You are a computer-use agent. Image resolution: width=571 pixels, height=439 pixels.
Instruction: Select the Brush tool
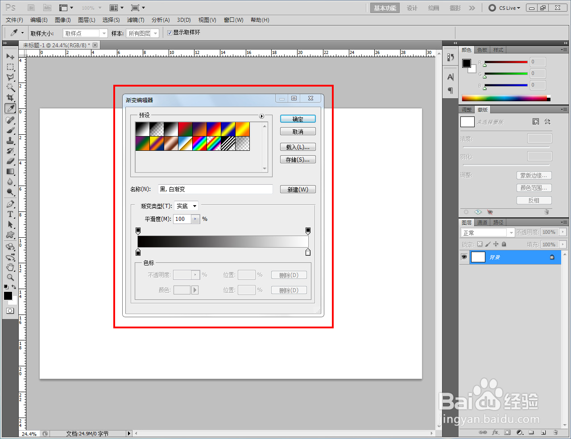10,131
